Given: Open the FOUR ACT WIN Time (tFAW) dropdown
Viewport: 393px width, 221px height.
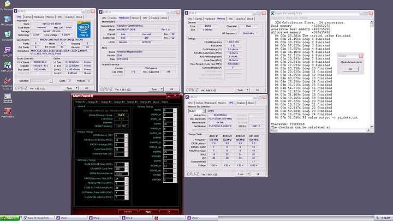Looking at the screenshot, I should coord(126,188).
